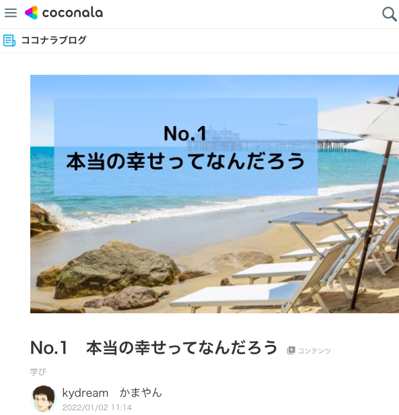
Task: Click the content-type play icon beside the title
Action: [x=291, y=350]
